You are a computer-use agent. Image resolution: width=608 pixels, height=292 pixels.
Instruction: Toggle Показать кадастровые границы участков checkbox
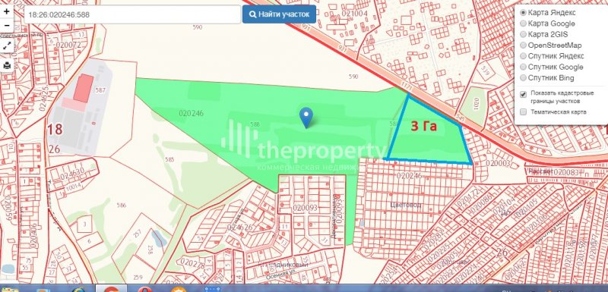pyautogui.click(x=523, y=94)
